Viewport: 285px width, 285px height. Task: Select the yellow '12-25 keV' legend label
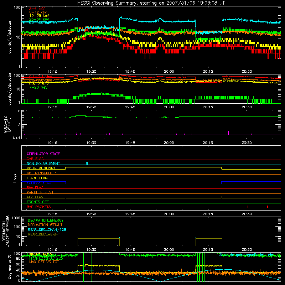pyautogui.click(x=39, y=16)
